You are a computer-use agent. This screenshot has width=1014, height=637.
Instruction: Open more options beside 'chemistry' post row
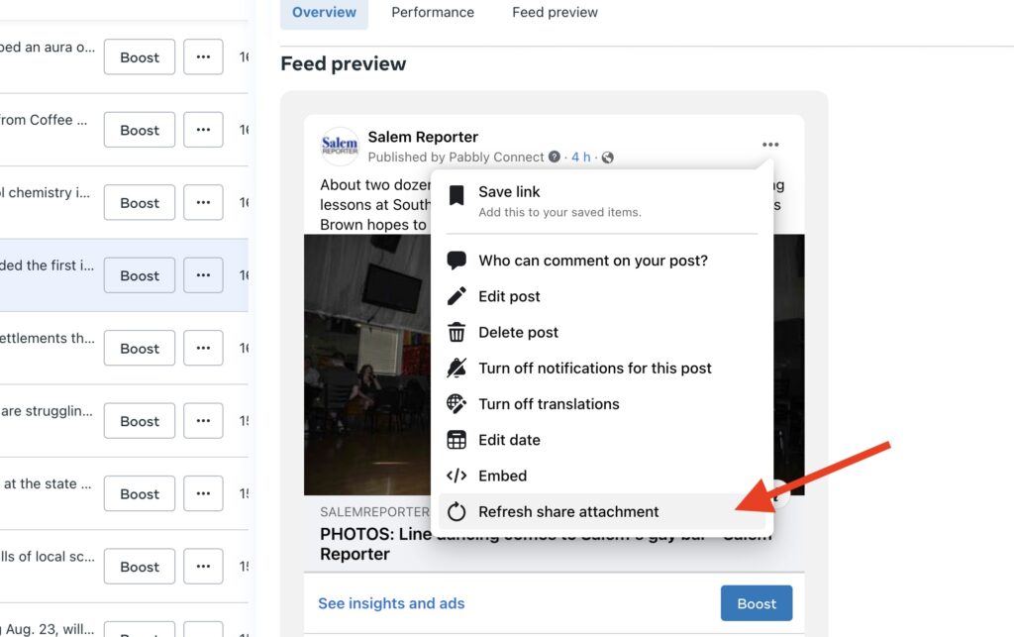(x=203, y=202)
